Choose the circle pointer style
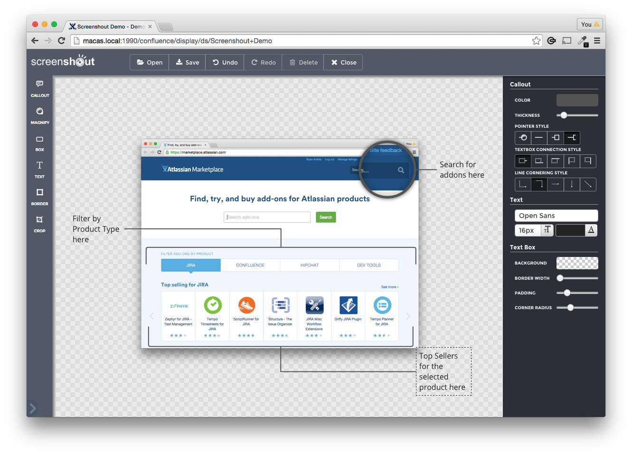The image size is (632, 455). [x=523, y=138]
